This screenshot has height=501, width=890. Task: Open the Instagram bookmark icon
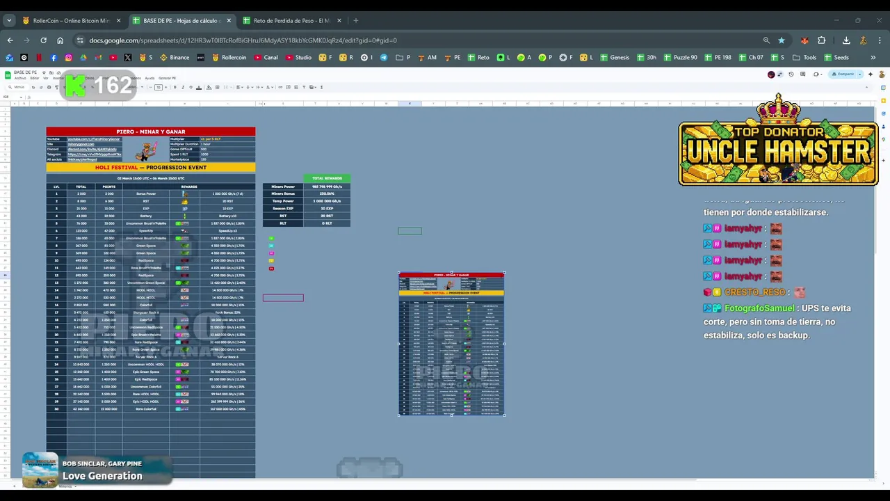click(68, 57)
